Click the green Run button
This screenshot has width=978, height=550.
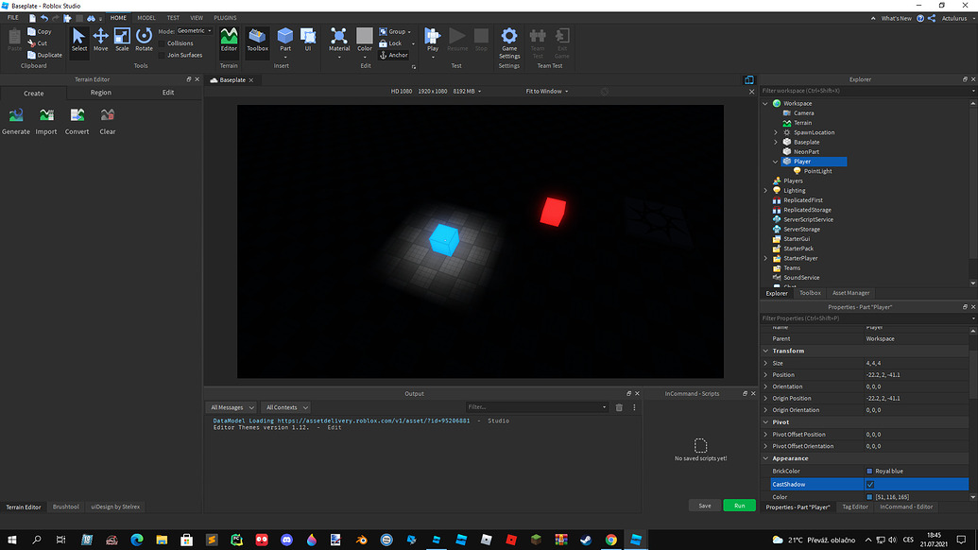pyautogui.click(x=739, y=506)
